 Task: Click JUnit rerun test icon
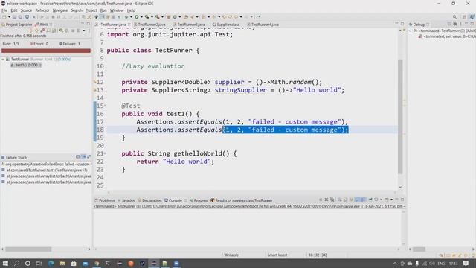coord(61,31)
